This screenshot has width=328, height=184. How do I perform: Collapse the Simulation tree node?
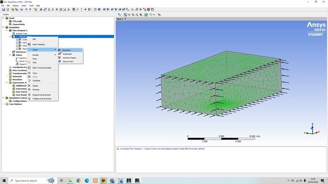click(x=4, y=27)
